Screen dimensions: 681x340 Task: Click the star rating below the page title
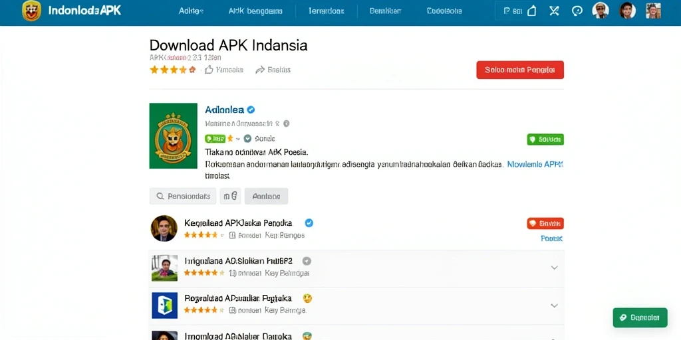click(x=173, y=69)
